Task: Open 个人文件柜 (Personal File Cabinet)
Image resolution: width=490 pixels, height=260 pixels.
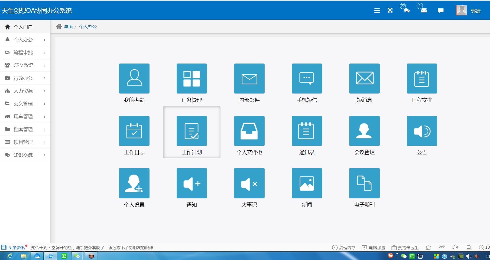Action: coord(249,131)
